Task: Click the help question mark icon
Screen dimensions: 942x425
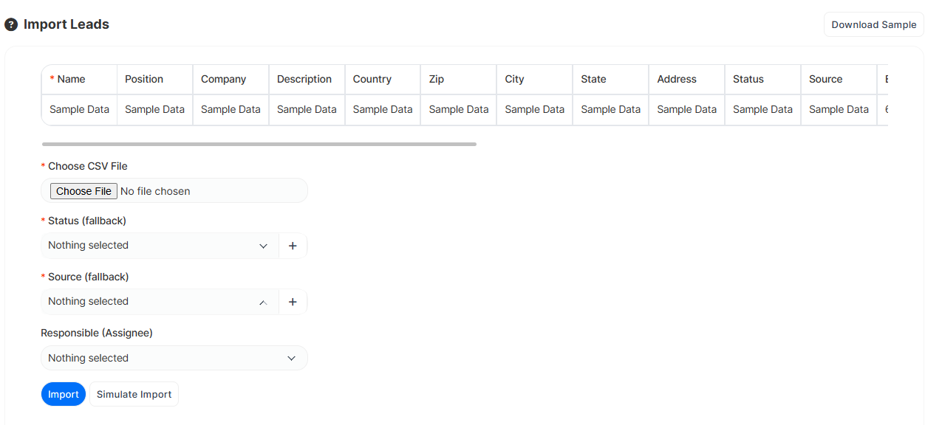Action: click(x=11, y=25)
